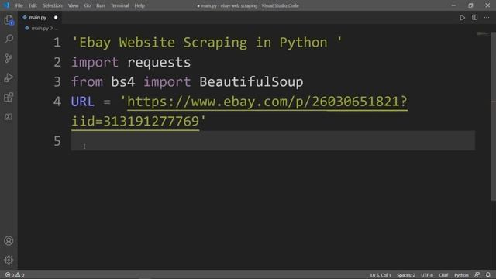Restore down the VS Code window
This screenshot has width=496, height=279.
[x=470, y=5]
